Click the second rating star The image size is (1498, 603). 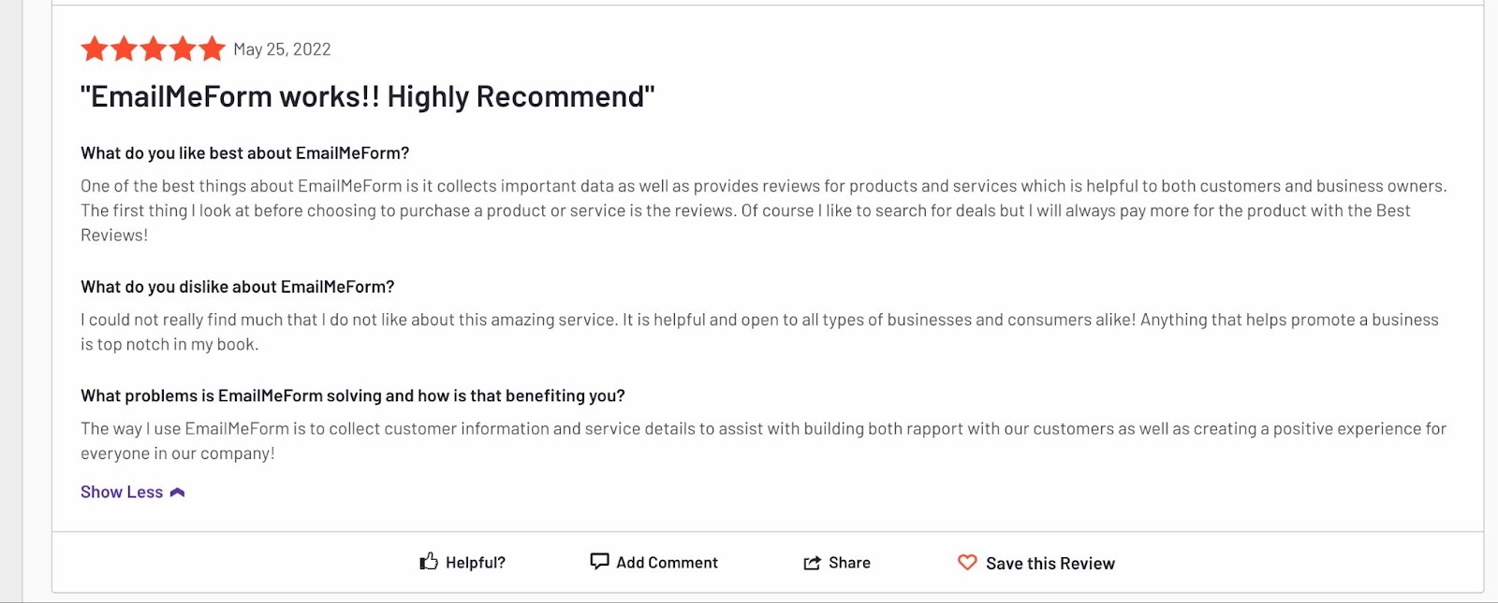click(x=125, y=49)
